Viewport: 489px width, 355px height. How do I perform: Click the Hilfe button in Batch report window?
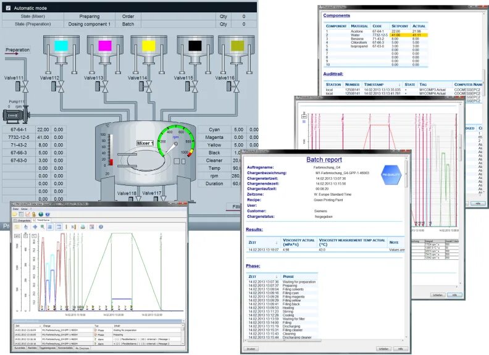[x=401, y=349]
